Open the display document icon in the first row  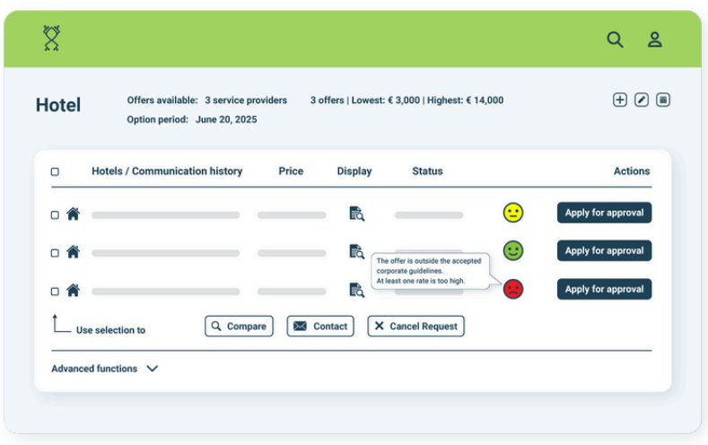pyautogui.click(x=357, y=214)
